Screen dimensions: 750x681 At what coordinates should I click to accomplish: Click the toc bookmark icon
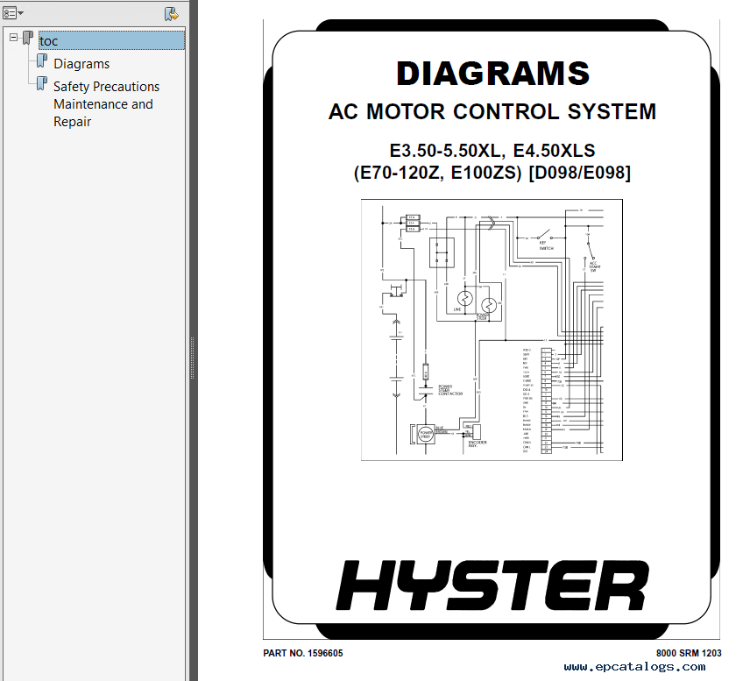pos(28,38)
